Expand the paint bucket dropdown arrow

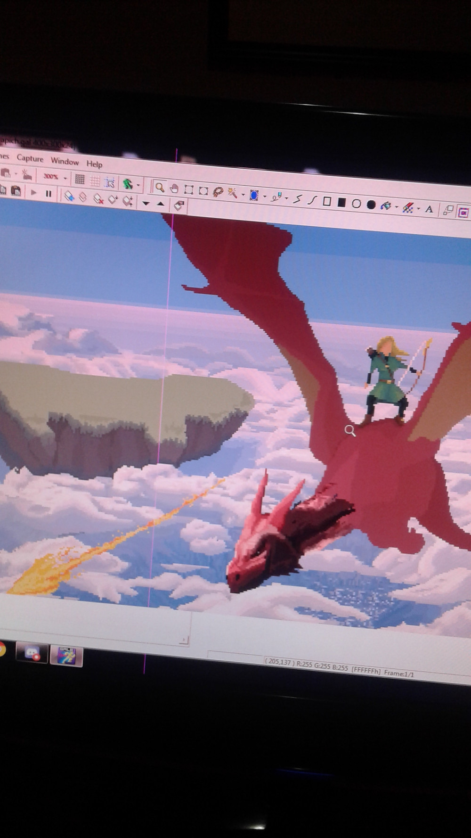[x=397, y=207]
